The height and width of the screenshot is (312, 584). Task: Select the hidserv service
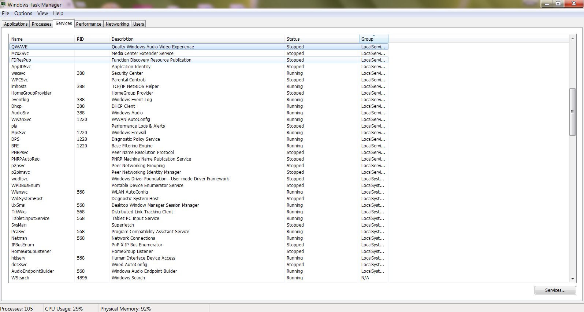coord(198,258)
